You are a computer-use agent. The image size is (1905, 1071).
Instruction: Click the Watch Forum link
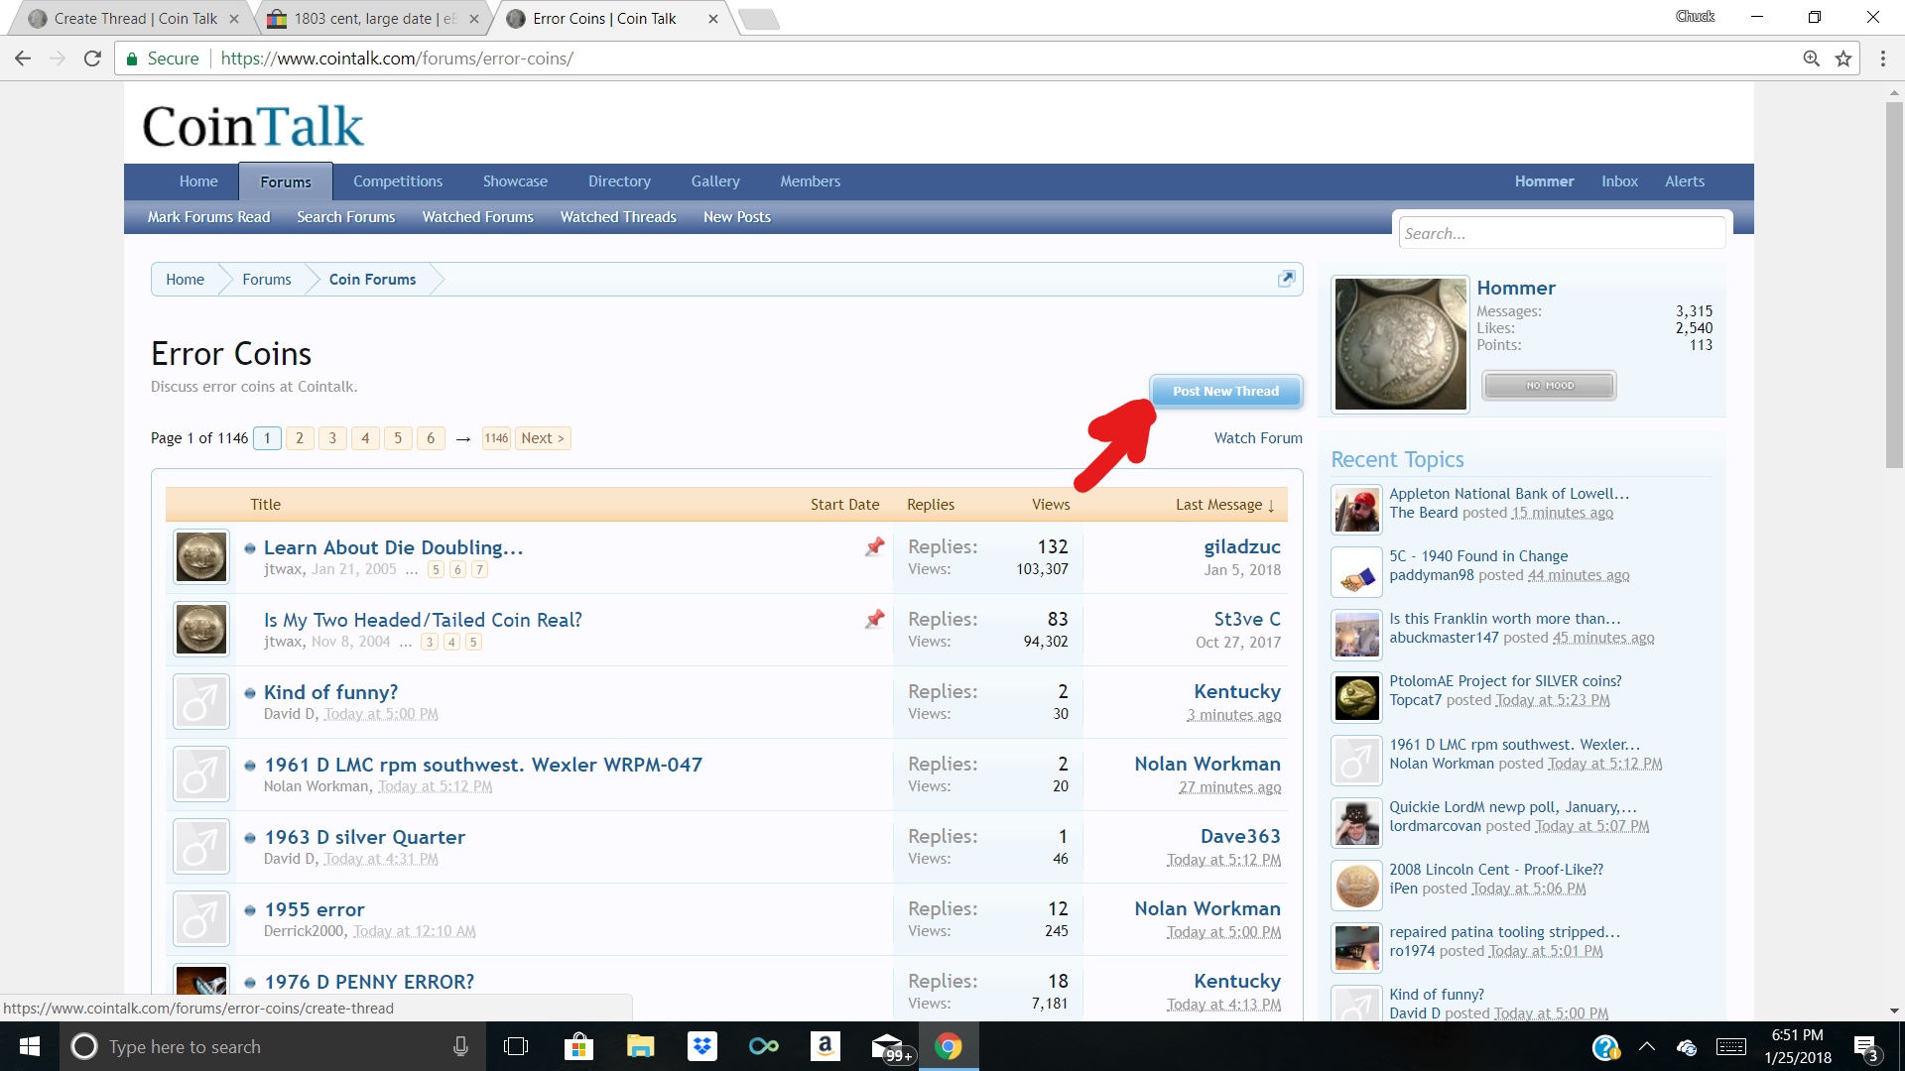tap(1257, 438)
